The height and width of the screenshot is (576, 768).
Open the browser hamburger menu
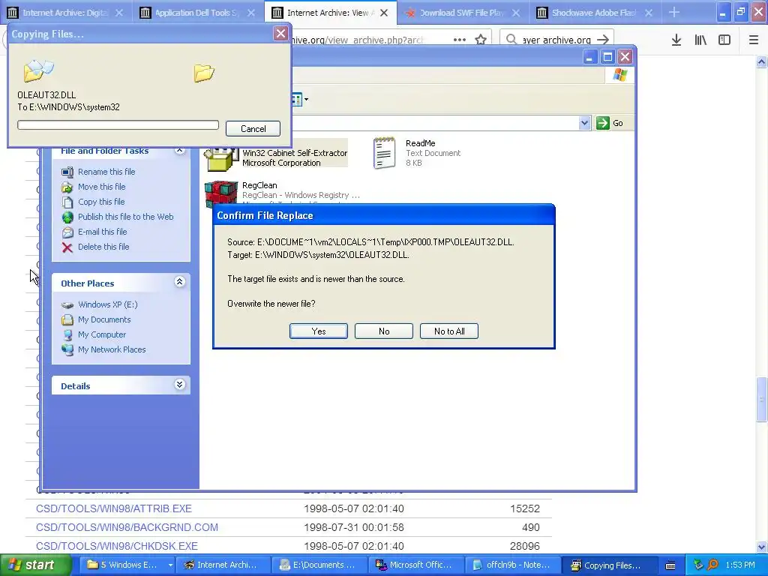753,40
